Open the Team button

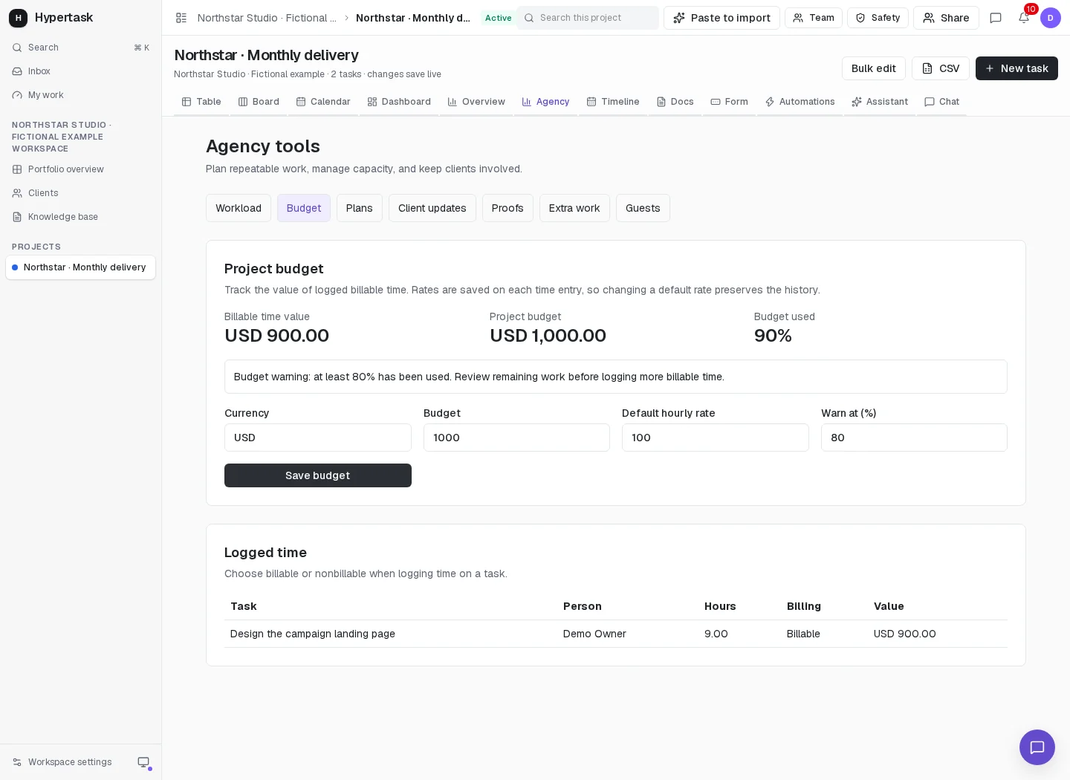814,18
